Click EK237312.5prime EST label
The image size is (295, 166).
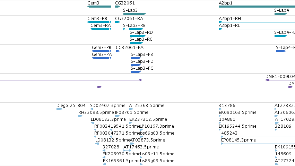click(148, 119)
